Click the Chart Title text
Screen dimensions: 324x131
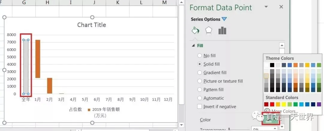click(x=91, y=25)
